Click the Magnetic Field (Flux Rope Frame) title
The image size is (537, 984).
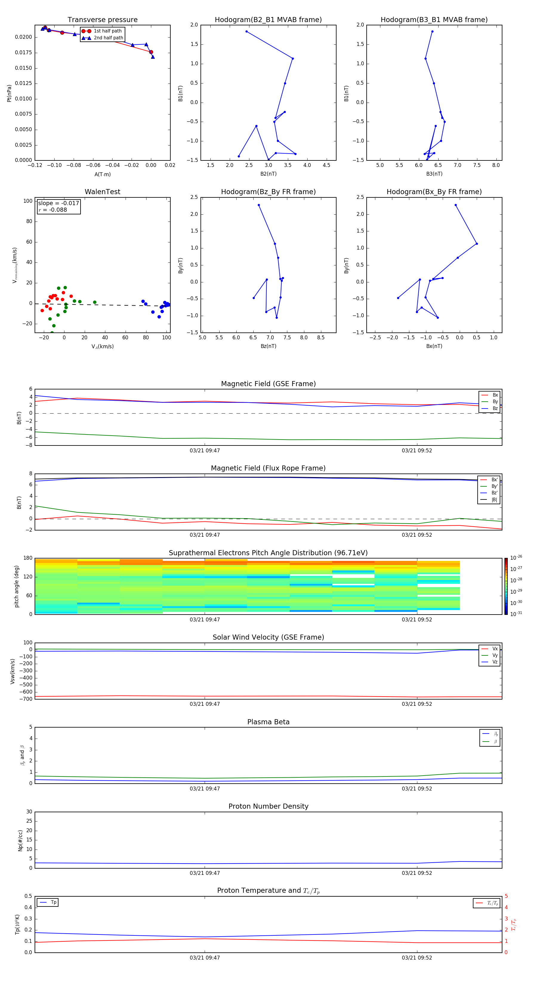268,468
